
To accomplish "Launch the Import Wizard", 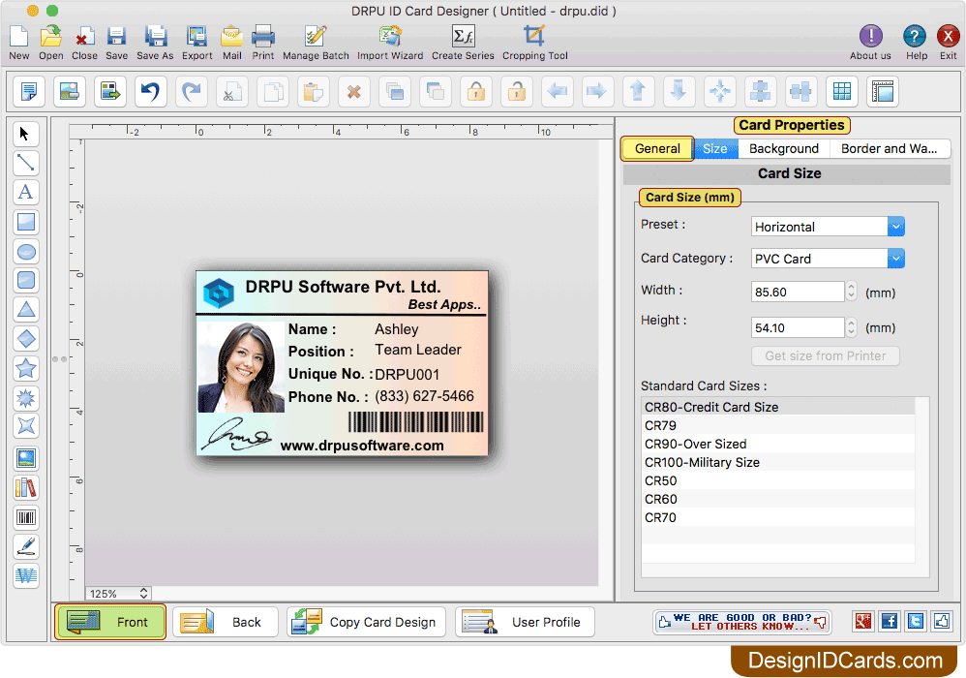I will pyautogui.click(x=390, y=43).
